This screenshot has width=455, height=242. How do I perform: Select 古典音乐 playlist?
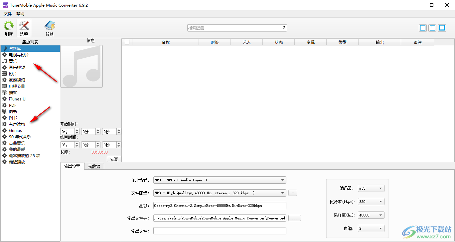[30, 143]
